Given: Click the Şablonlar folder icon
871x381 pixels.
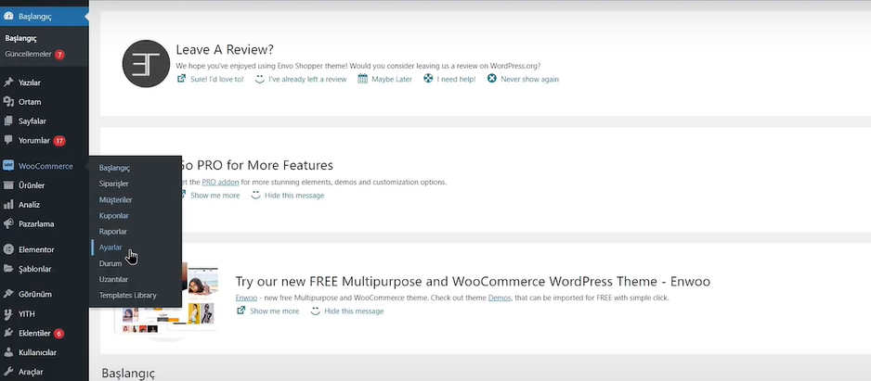Looking at the screenshot, I should click(8, 269).
